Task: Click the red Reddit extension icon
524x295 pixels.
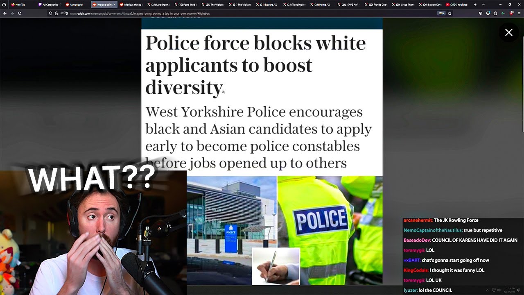Action: [511, 13]
